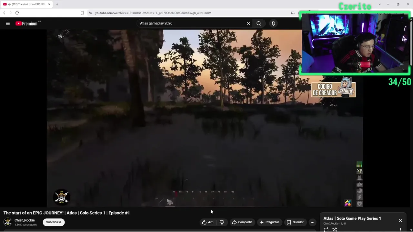Open more actions three-dot menu below the video
Screen dimensions: 413x232
point(312,222)
